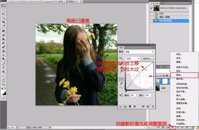The image size is (199, 130).
Task: Choose draw-curve pencil mode button
Action: (121, 84)
